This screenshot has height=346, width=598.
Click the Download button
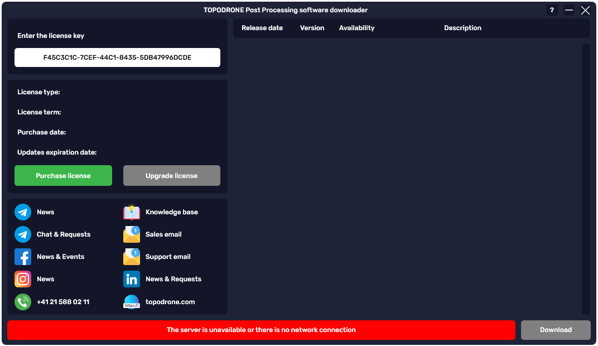(556, 330)
